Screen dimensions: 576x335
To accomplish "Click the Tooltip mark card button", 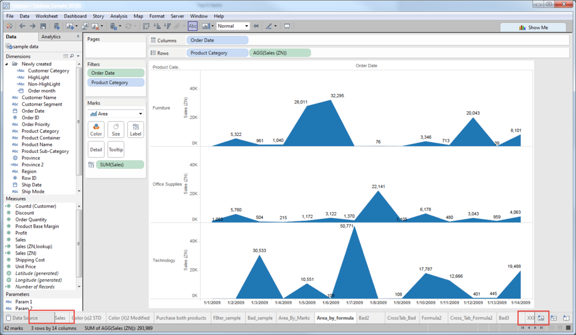I will [x=116, y=150].
